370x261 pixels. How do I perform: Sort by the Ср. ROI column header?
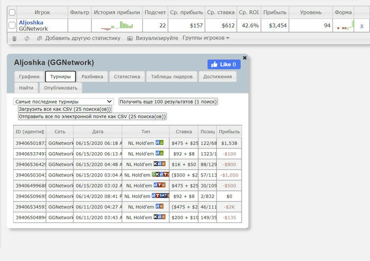click(x=249, y=12)
